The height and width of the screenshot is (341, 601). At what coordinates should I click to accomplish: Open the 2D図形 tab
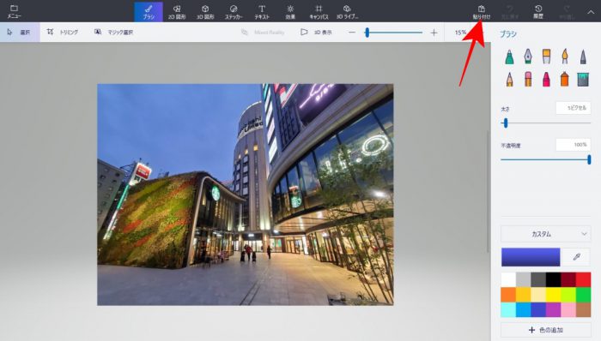[177, 11]
